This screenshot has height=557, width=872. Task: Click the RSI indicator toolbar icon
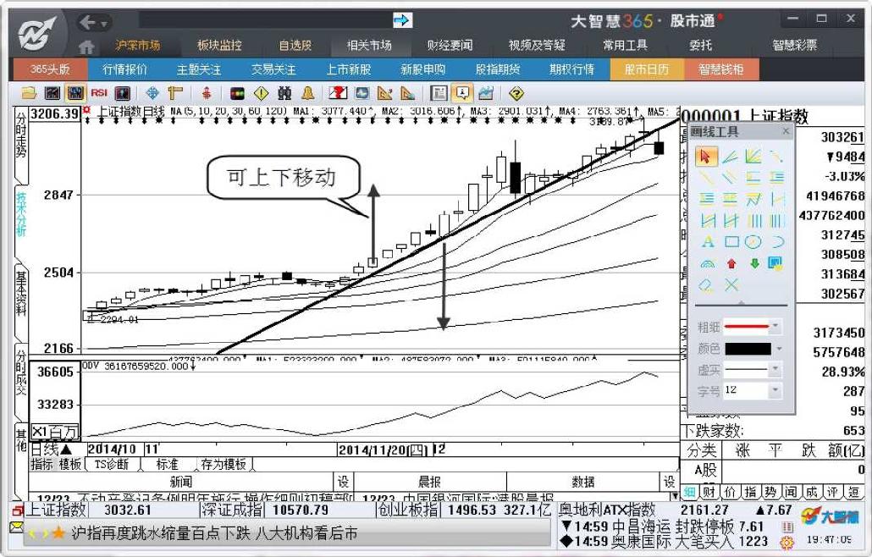click(x=99, y=93)
